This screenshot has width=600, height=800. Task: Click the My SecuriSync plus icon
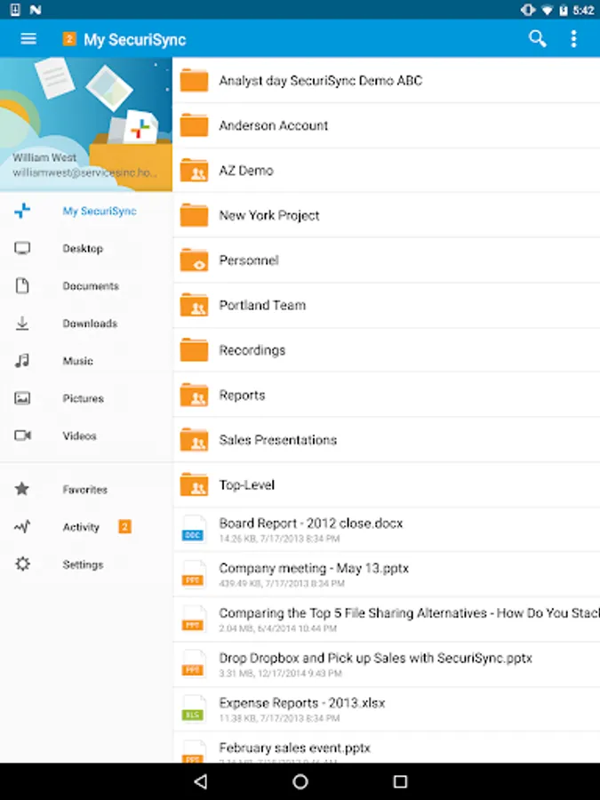pyautogui.click(x=22, y=211)
